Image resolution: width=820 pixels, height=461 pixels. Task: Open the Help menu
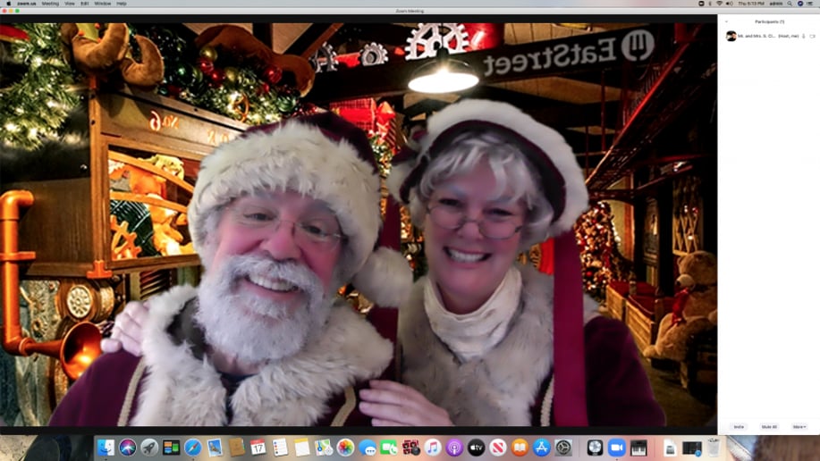(x=122, y=4)
